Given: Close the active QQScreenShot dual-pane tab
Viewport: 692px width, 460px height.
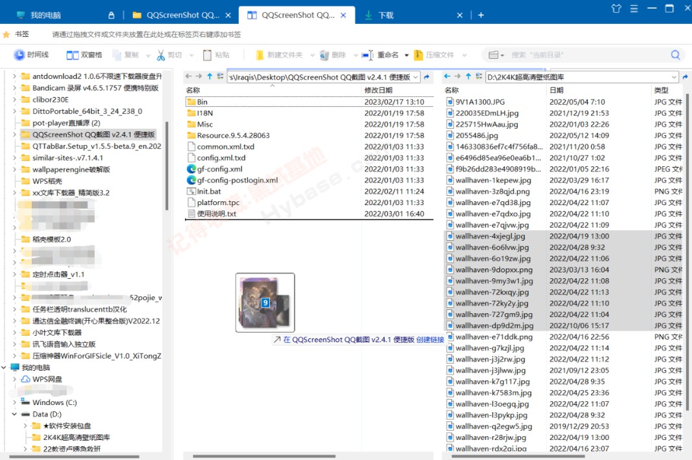Looking at the screenshot, I should (x=343, y=15).
